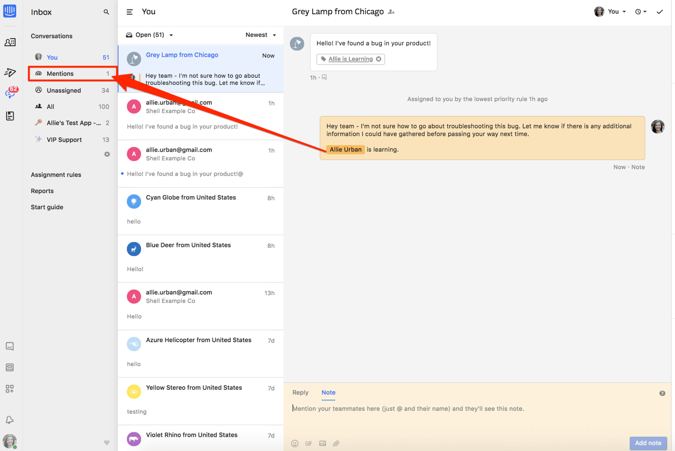Screen dimensions: 675x451
Task: Select the Reply tab in reply area
Action: pos(301,392)
